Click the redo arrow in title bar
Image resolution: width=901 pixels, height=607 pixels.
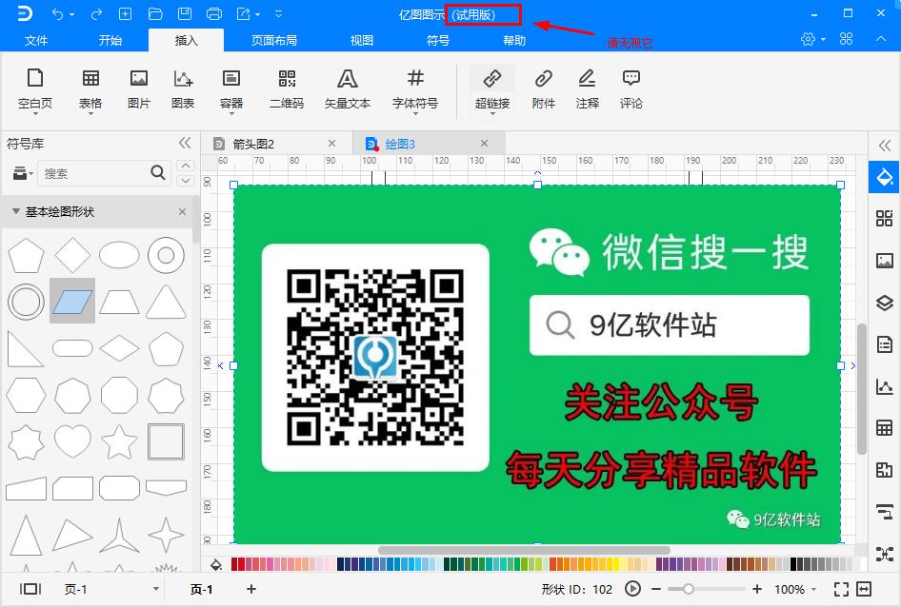pyautogui.click(x=96, y=13)
